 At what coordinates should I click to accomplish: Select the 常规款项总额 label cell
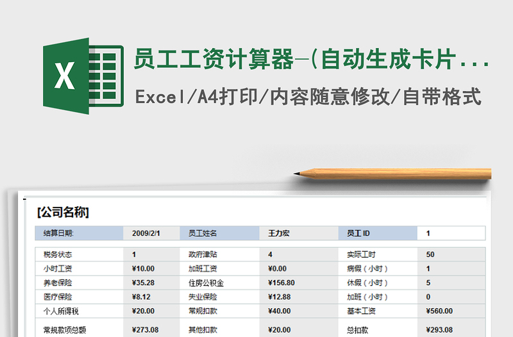[x=79, y=328]
